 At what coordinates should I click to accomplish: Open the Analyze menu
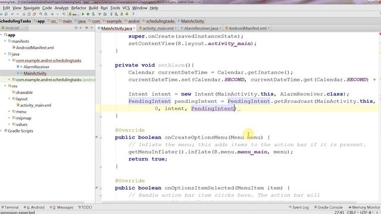[61, 8]
